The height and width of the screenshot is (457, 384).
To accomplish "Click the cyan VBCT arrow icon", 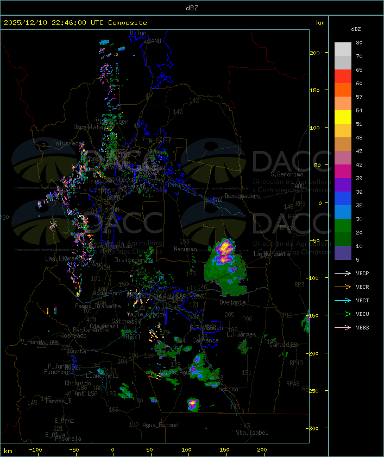I will (x=343, y=300).
